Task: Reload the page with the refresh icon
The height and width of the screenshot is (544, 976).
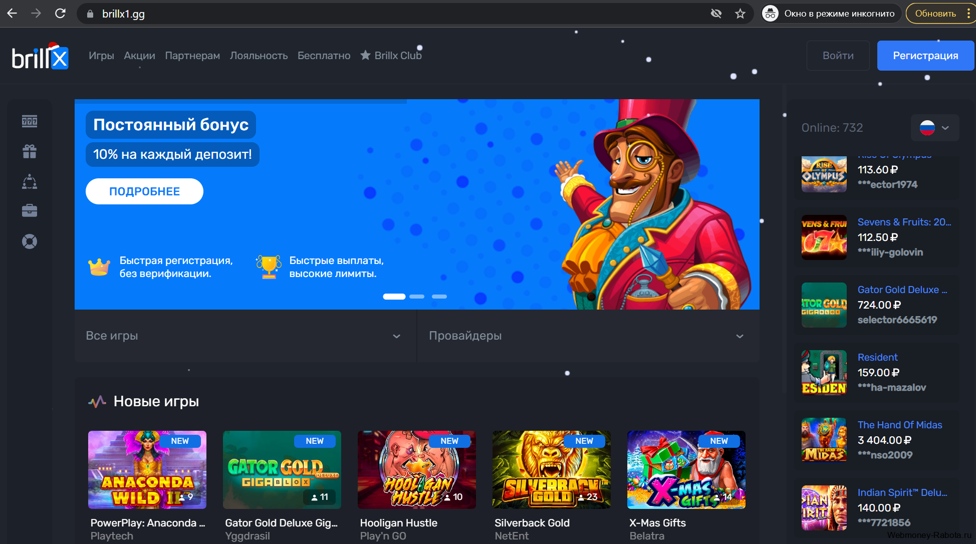Action: pos(60,14)
